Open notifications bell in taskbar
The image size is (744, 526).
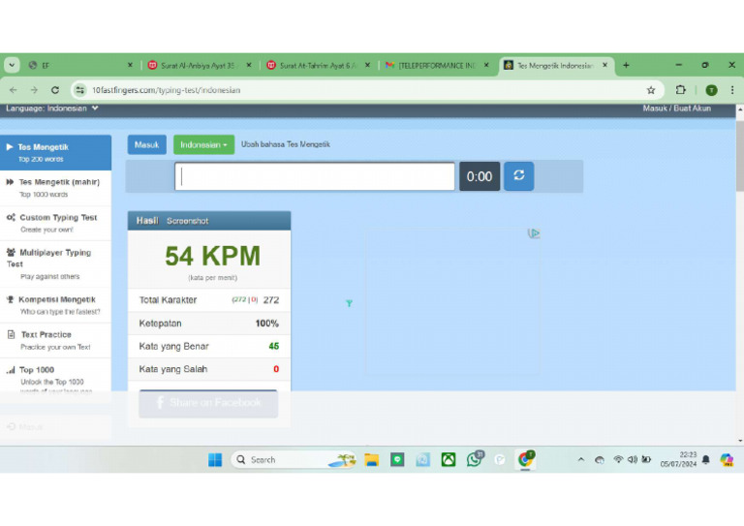(x=706, y=459)
